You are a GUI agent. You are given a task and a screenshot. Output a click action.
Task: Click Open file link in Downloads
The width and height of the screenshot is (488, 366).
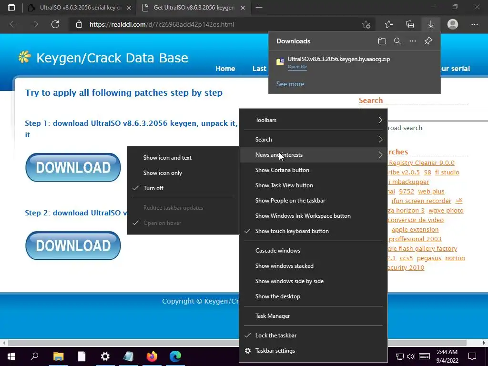297,67
